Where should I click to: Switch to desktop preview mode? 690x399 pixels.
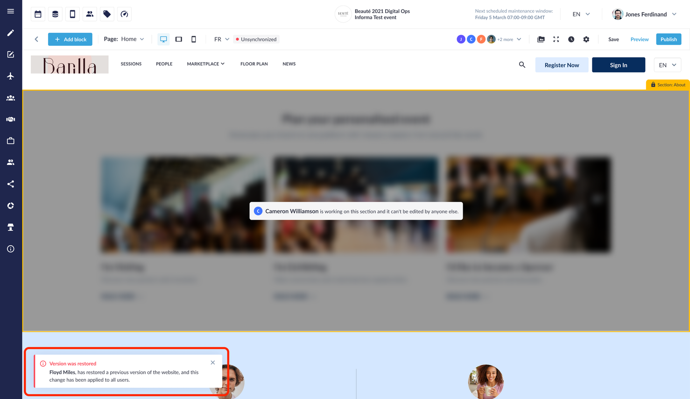163,39
